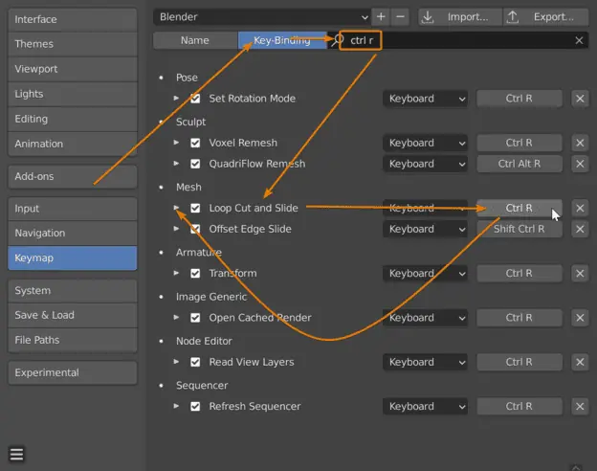
Task: Expand the Set Rotation Mode entry
Action: click(176, 98)
